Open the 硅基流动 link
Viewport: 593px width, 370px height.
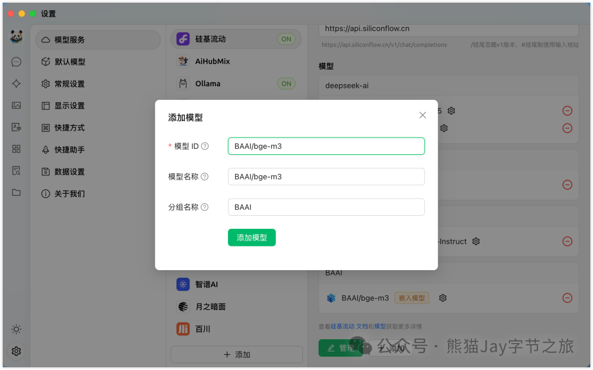point(343,327)
